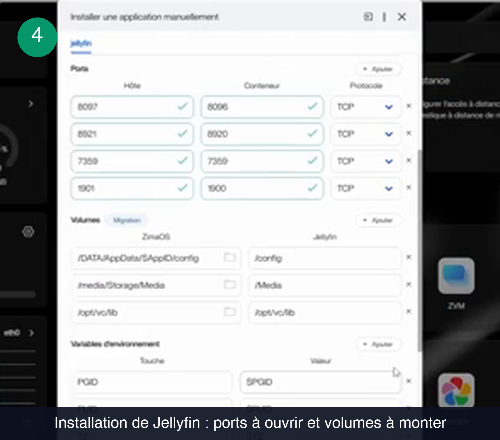Edit container port field 1900
Viewport: 500px width, 440px height.
[262, 189]
